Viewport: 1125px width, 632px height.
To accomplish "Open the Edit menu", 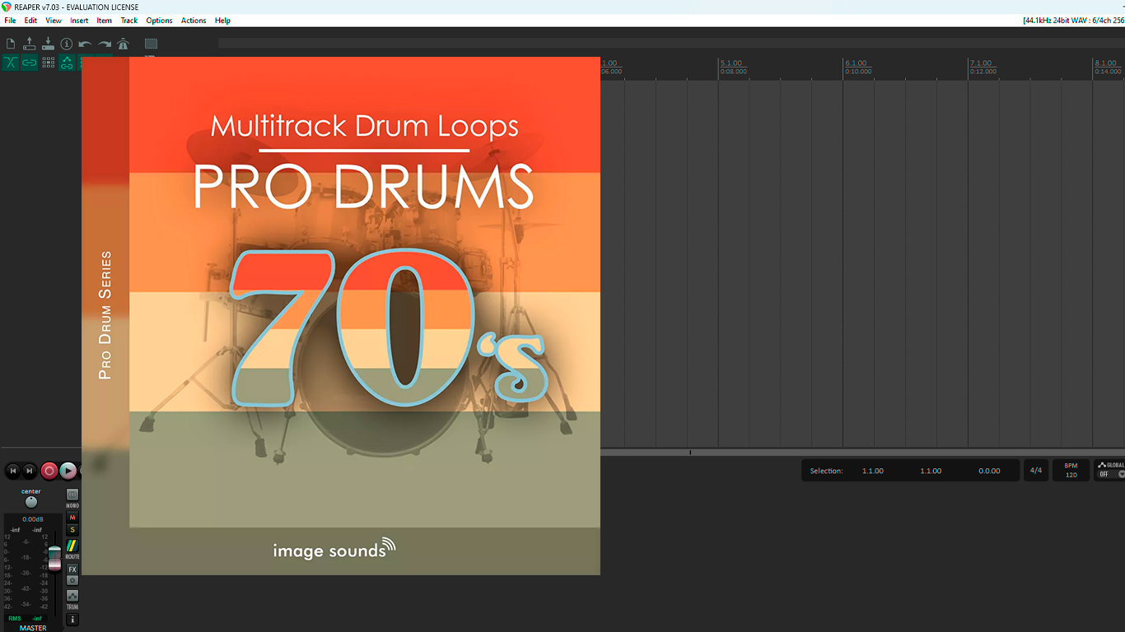I will (x=30, y=21).
